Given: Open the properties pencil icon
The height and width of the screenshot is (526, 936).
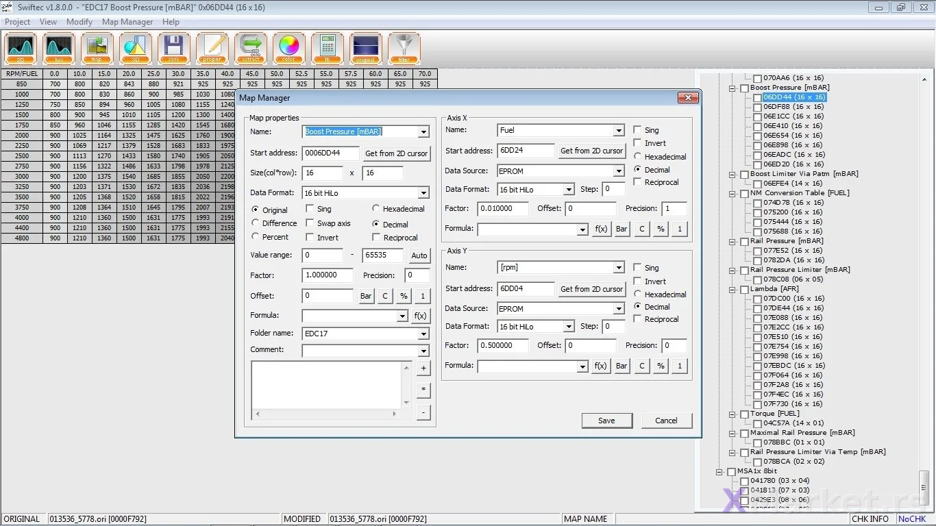Looking at the screenshot, I should pyautogui.click(x=212, y=49).
